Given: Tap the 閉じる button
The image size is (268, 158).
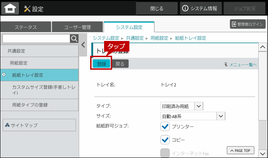Looking at the screenshot, I should click(157, 8).
